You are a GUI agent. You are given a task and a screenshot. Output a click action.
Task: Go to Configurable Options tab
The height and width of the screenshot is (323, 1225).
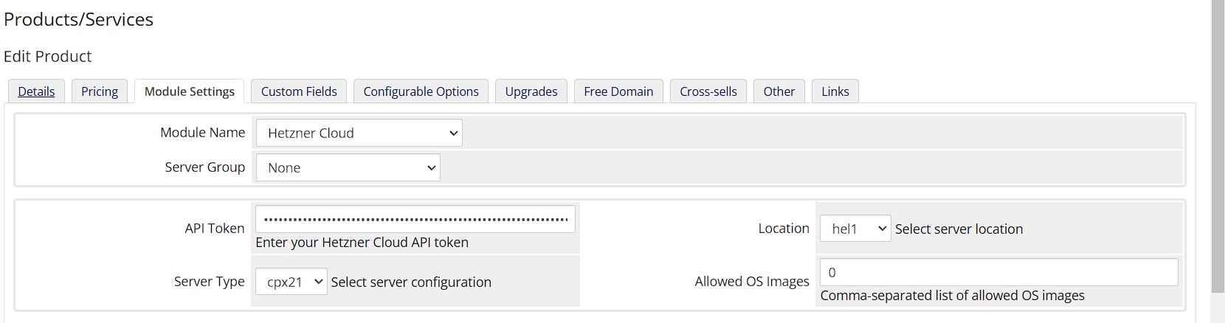pos(421,91)
